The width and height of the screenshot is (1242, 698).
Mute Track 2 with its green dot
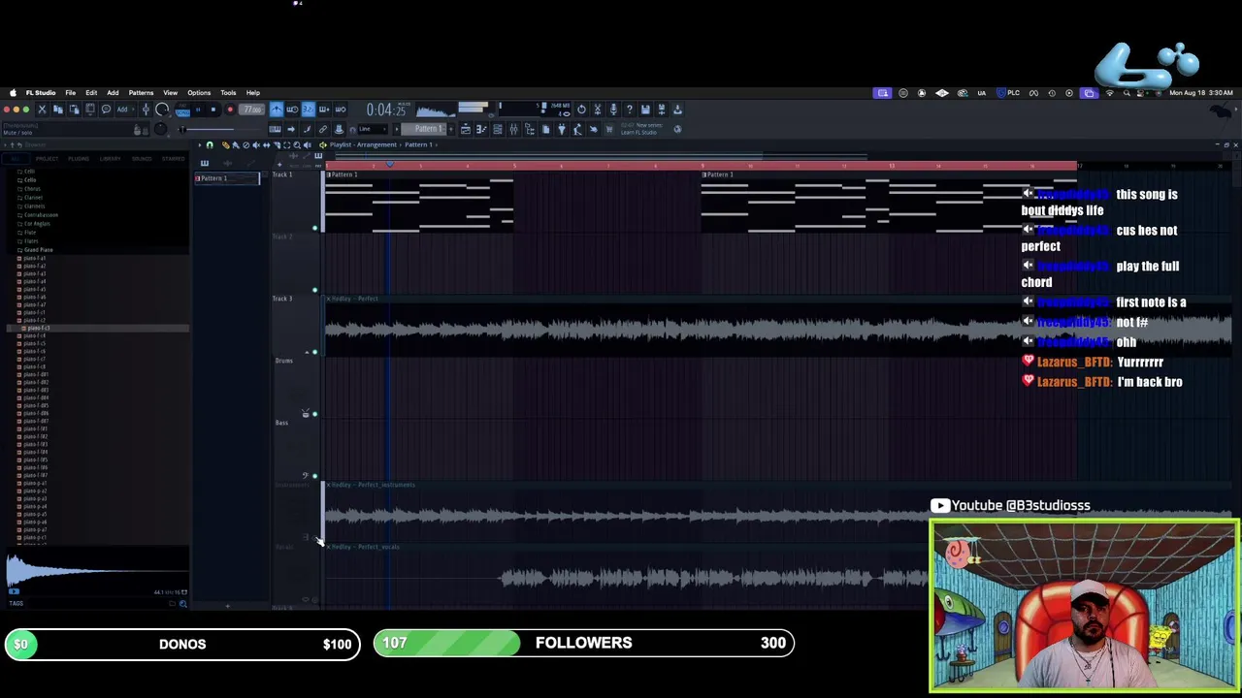[x=314, y=290]
